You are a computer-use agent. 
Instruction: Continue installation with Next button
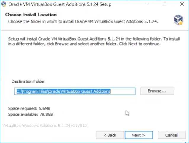pos(139,135)
